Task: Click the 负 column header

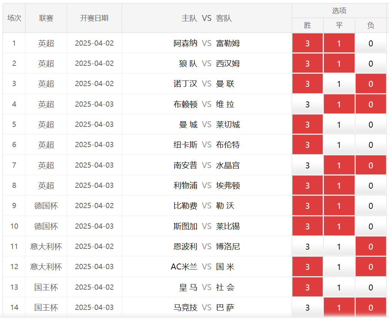Action: coord(371,25)
